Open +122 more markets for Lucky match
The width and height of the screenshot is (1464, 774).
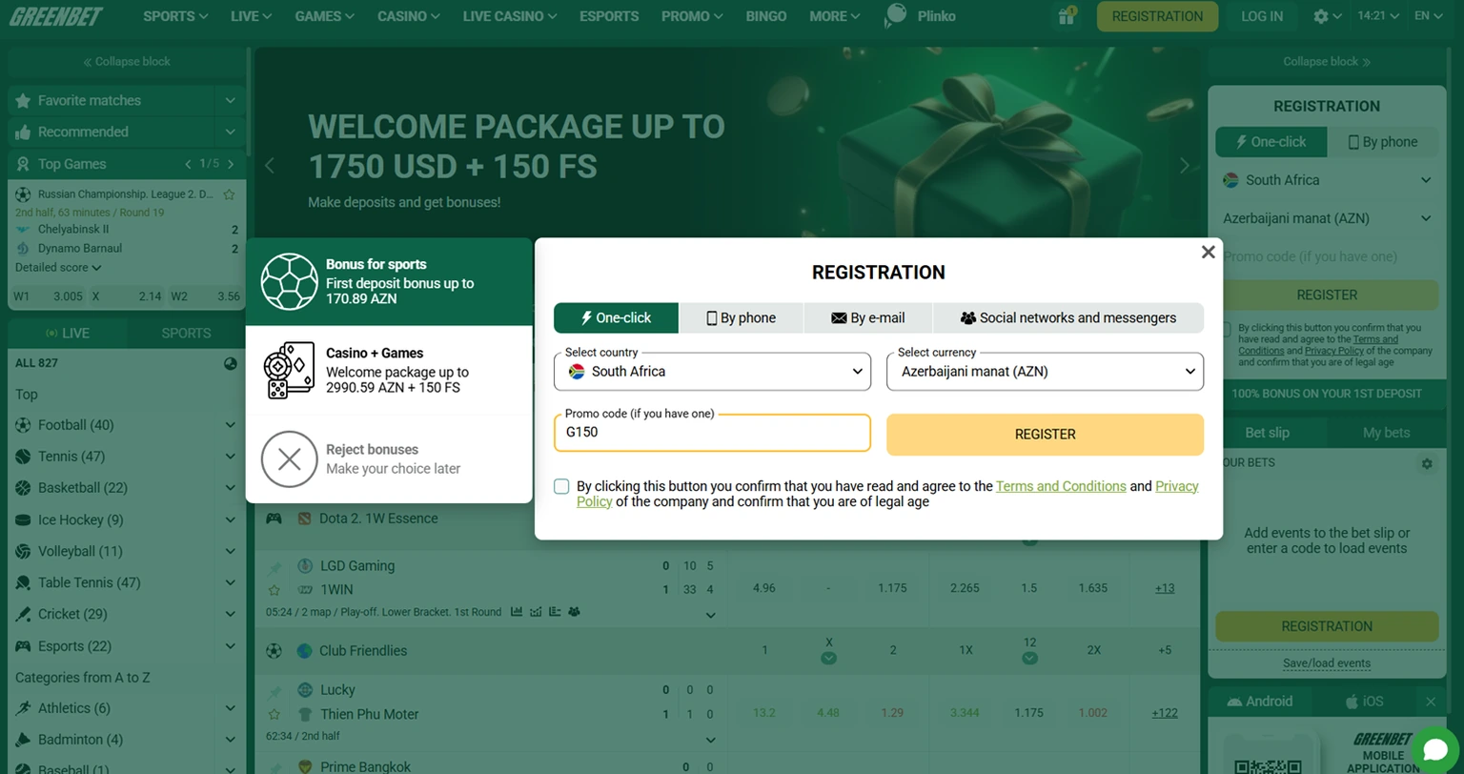(1165, 713)
